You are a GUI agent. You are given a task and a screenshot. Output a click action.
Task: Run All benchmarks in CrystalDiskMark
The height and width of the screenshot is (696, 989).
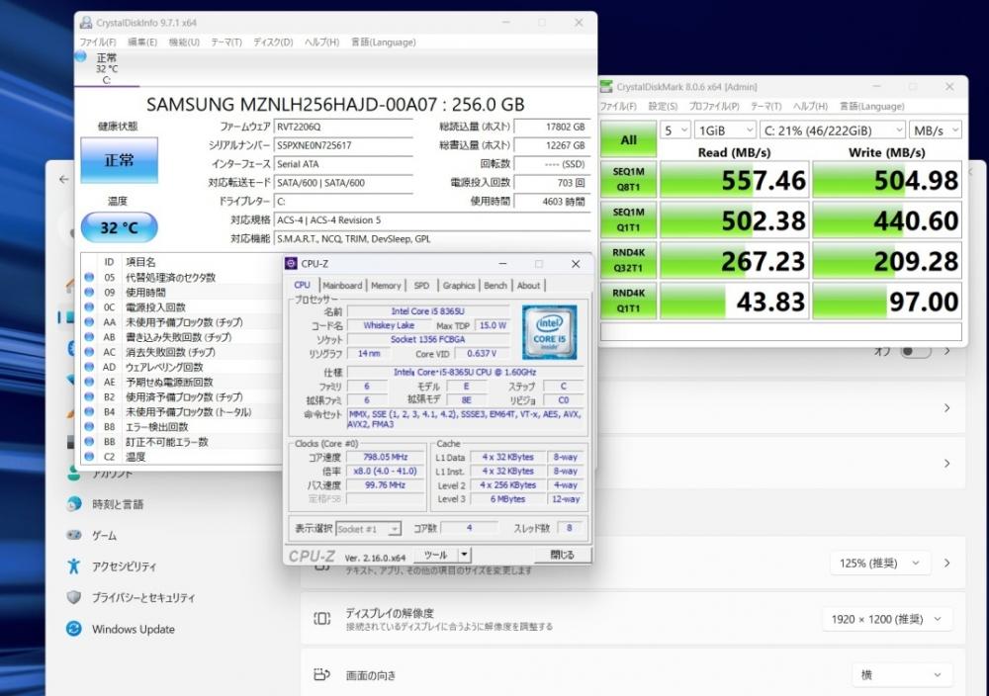click(x=628, y=139)
